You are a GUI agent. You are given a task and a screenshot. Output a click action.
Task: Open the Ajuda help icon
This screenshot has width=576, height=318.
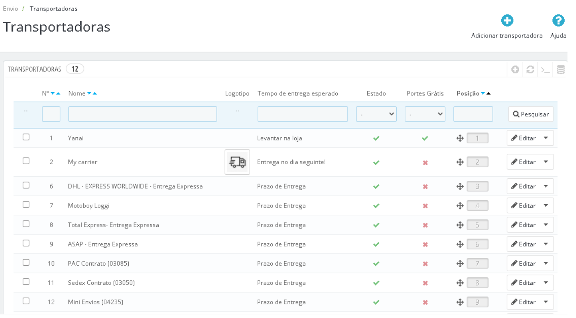(558, 21)
